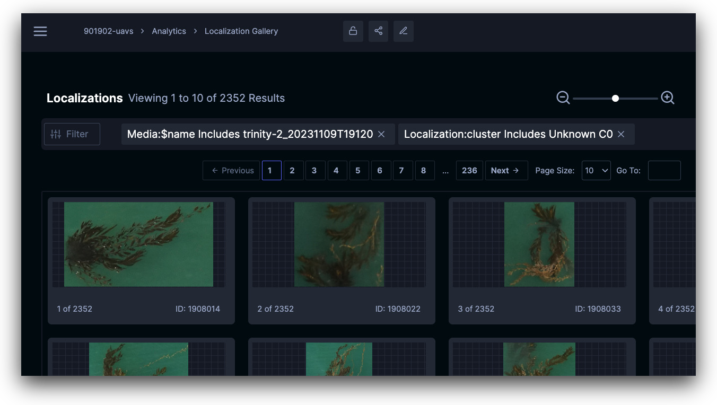
Task: Open localization thumbnail ID 1908033
Action: pyautogui.click(x=539, y=244)
